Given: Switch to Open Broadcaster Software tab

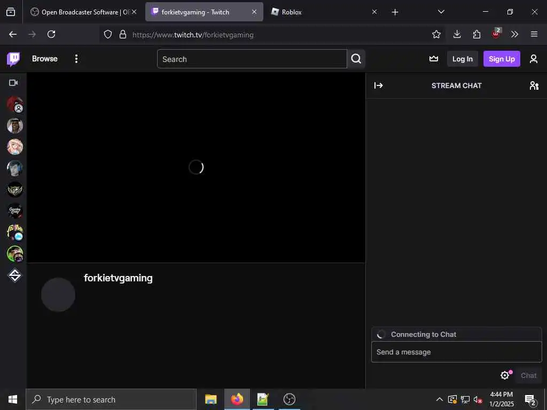Looking at the screenshot, I should 80,12.
